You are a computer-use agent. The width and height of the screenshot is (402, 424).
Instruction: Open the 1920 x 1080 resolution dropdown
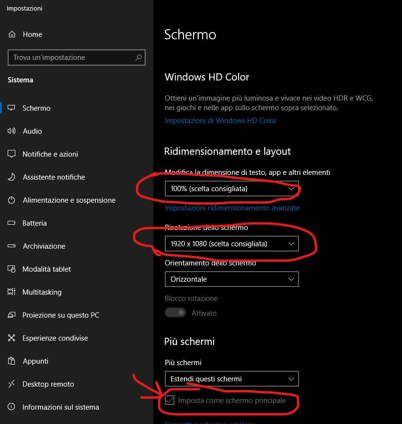pos(231,244)
